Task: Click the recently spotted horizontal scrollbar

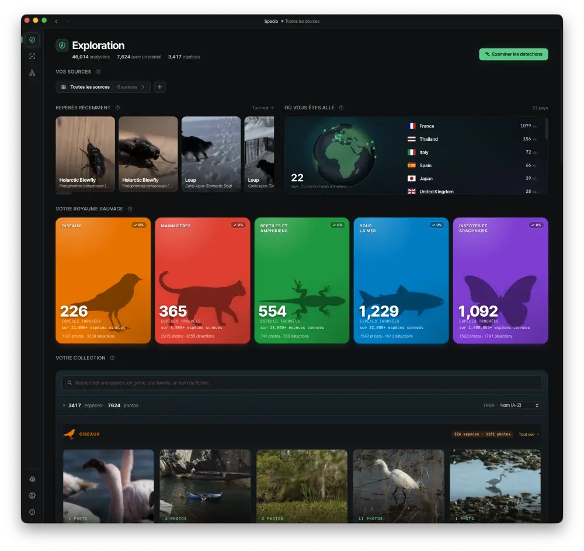Action: (x=64, y=193)
